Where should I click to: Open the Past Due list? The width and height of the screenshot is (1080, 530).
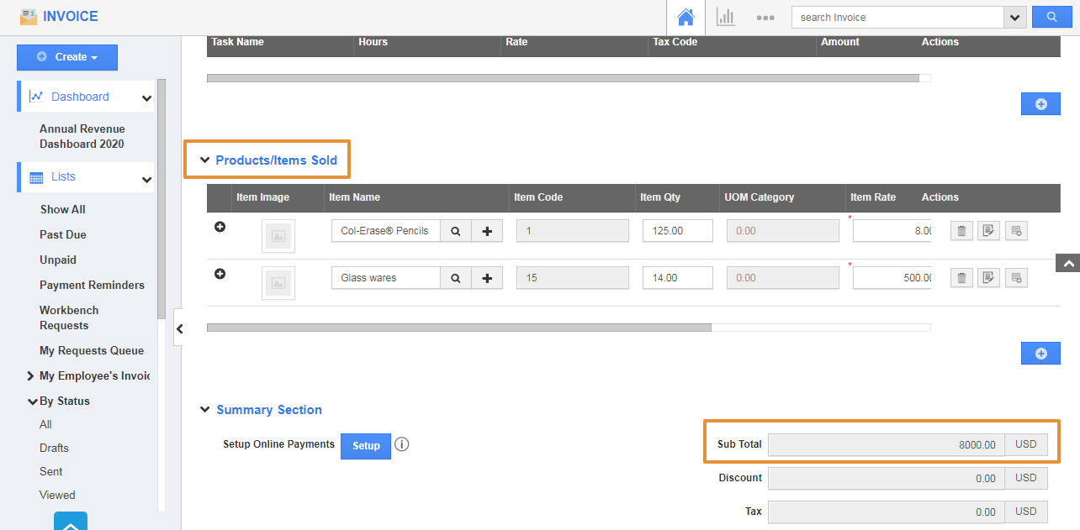pos(63,234)
